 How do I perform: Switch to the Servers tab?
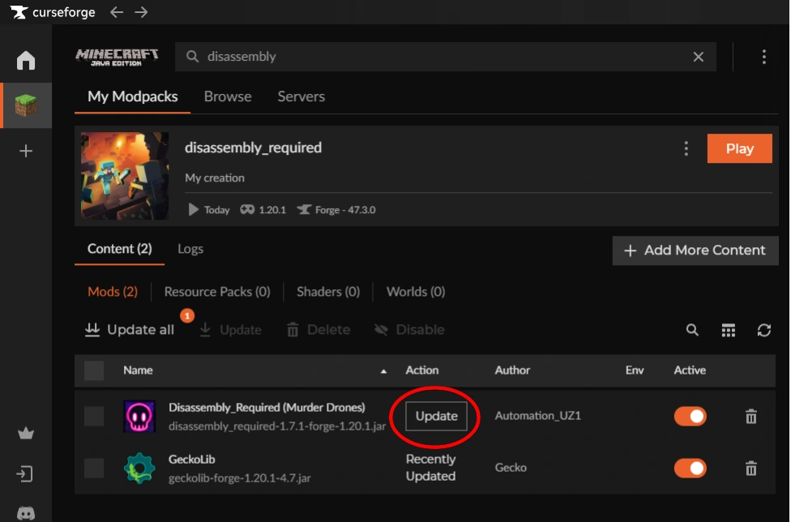click(301, 96)
